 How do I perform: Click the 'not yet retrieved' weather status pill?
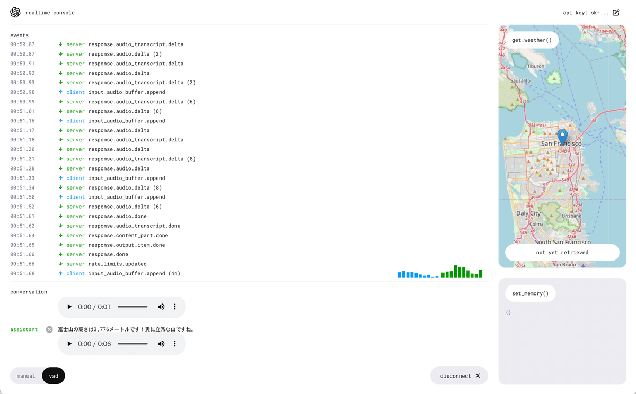coord(562,253)
